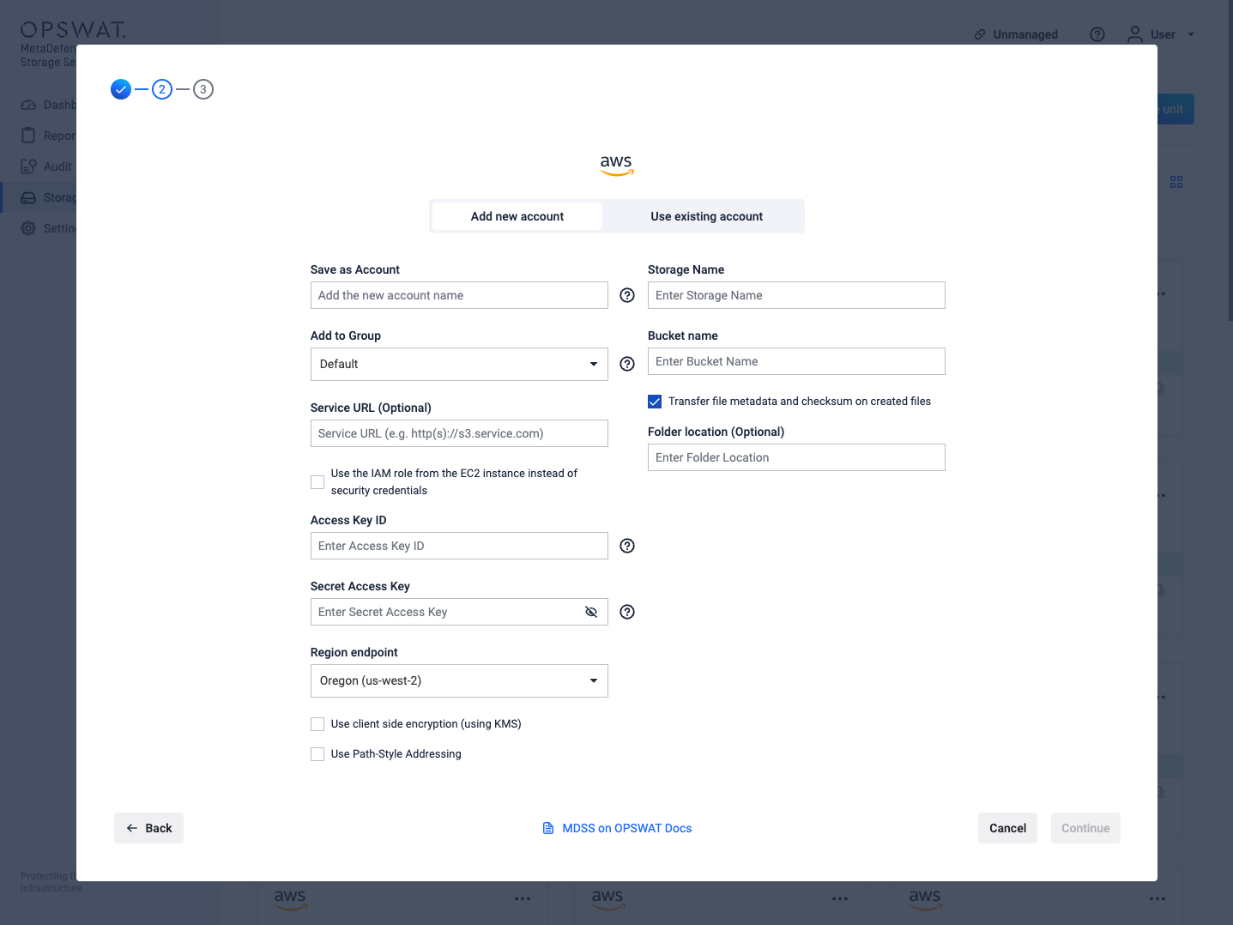The width and height of the screenshot is (1233, 925).
Task: Click document icon next to MDSS Docs
Action: pos(548,828)
